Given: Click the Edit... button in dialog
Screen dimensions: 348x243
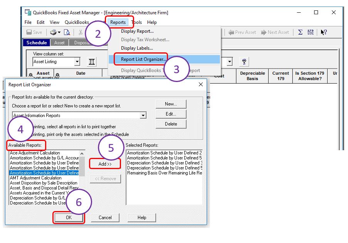Looking at the screenshot, I should [x=171, y=114].
